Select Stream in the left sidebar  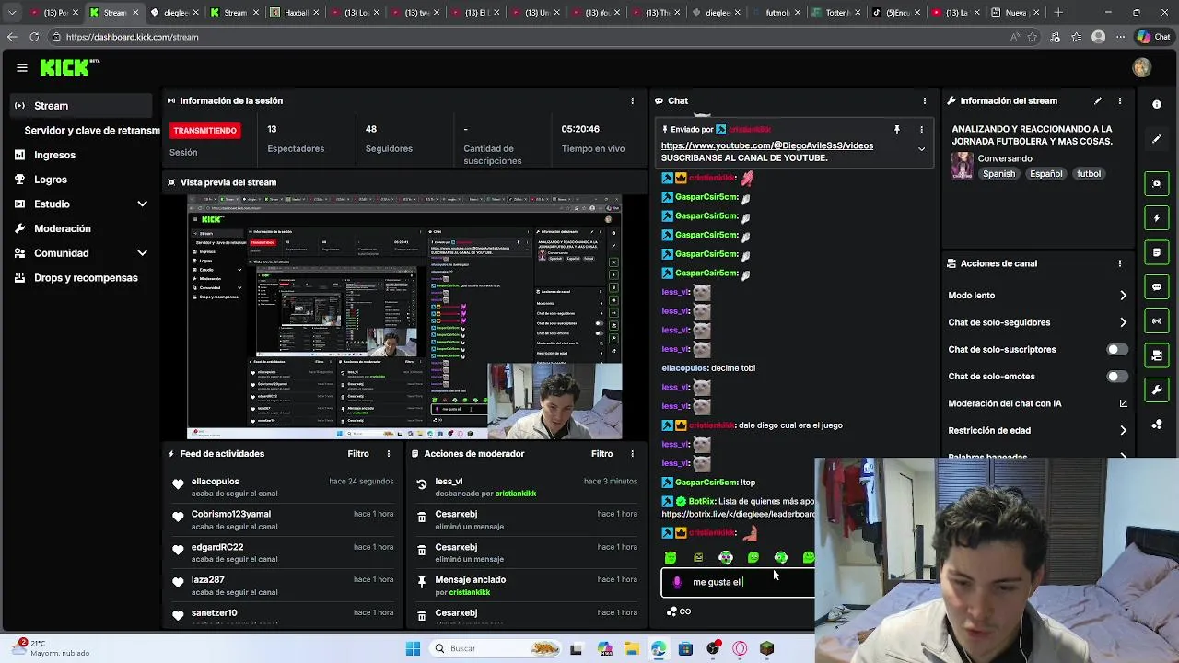point(81,106)
